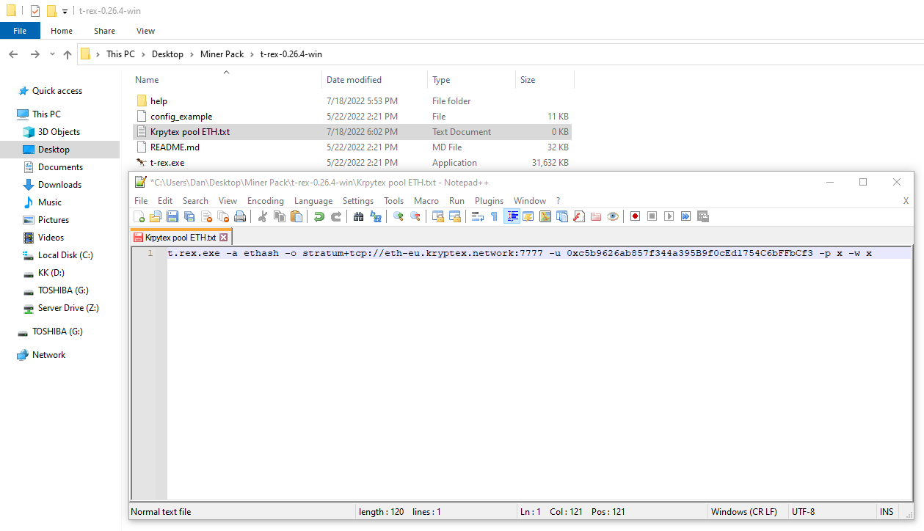Select Server Drive (Z:) in sidebar
The width and height of the screenshot is (924, 531).
tap(68, 308)
